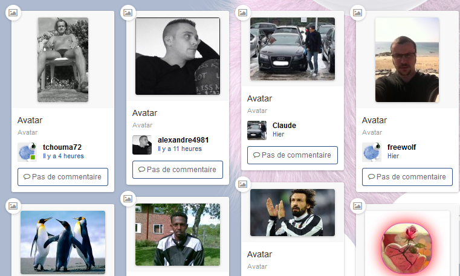Open freewolf's small profile avatar
Viewport: 460px width, 276px height.
pyautogui.click(x=372, y=152)
